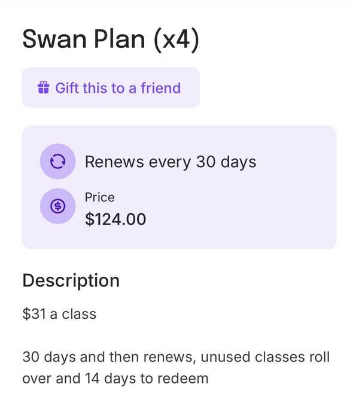
Task: Click the word Renews in the info card
Action: point(114,162)
